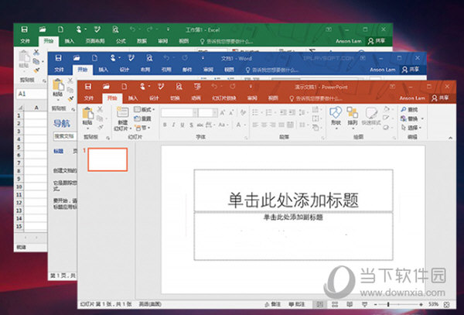Expand the Select dropdown in the editing group
Image resolution: width=464 pixels, height=315 pixels.
pos(420,128)
